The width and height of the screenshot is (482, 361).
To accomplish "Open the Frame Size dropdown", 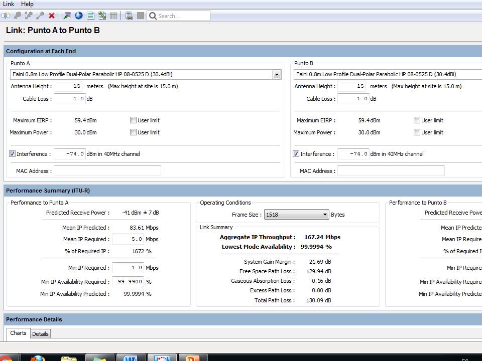I will click(x=296, y=215).
